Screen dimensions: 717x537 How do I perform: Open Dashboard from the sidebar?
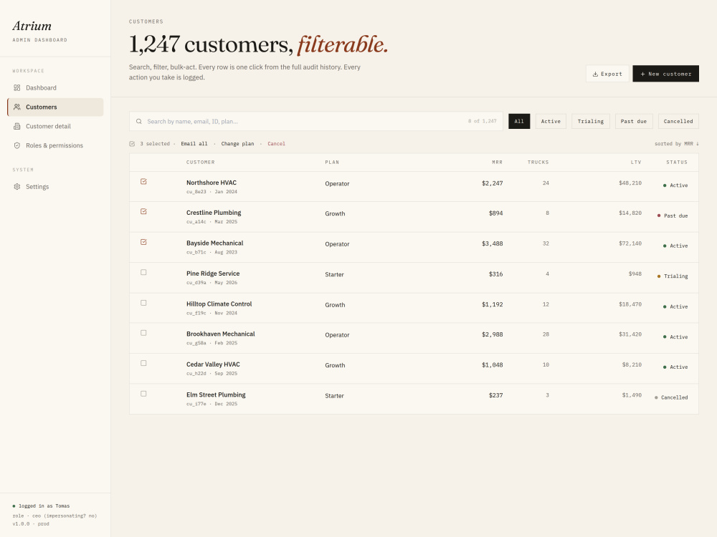pyautogui.click(x=55, y=87)
